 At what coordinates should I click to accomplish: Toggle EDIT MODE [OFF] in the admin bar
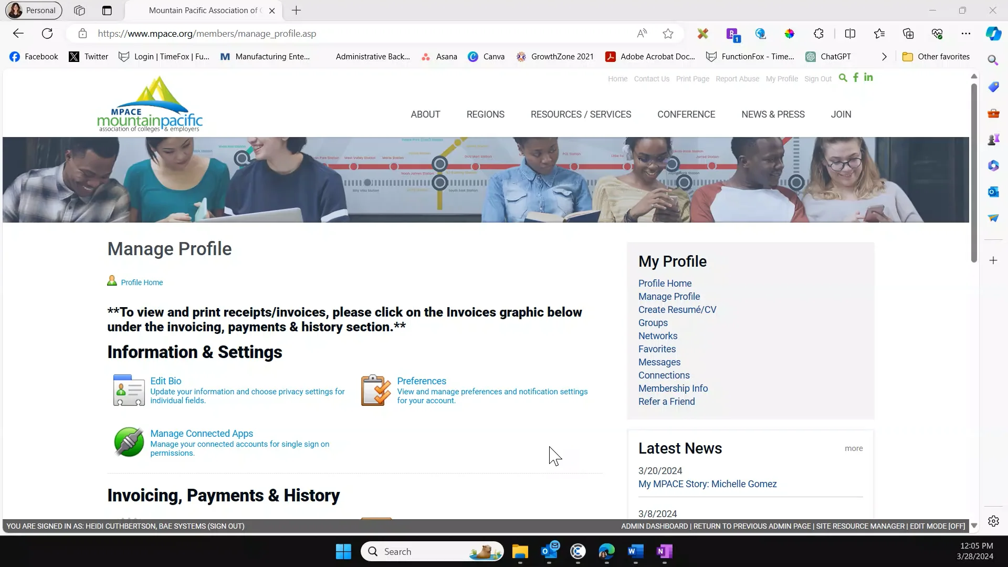coord(937,526)
